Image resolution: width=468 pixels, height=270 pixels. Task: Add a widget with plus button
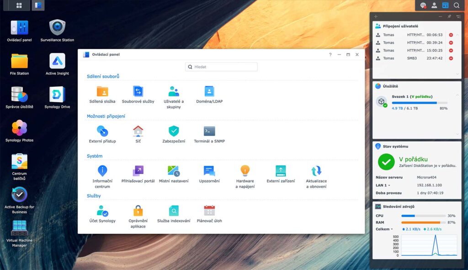click(376, 16)
